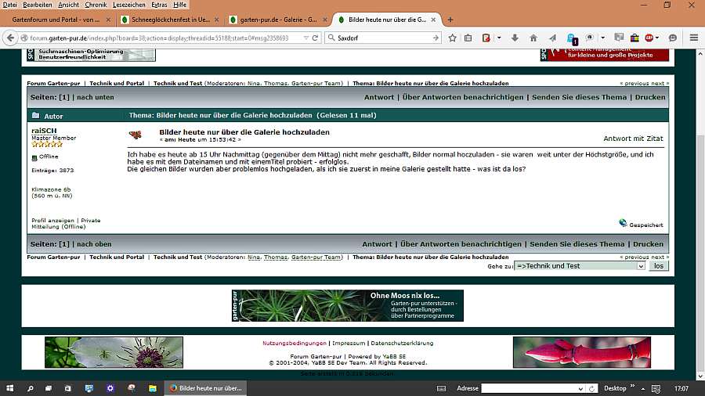Viewport: 705px width, 396px height.
Task: Reload the page with the refresh icon
Action: coord(315,38)
